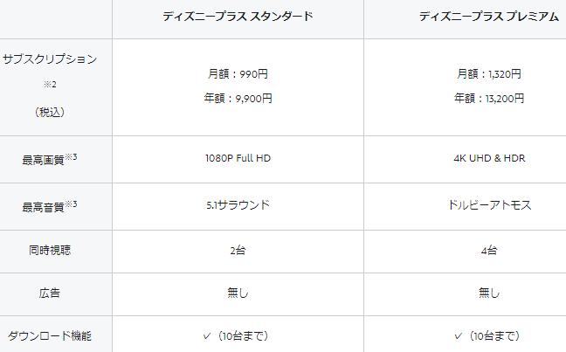566x352 pixels.
Task: Click the Standard download checkmark icon
Action: pyautogui.click(x=206, y=336)
